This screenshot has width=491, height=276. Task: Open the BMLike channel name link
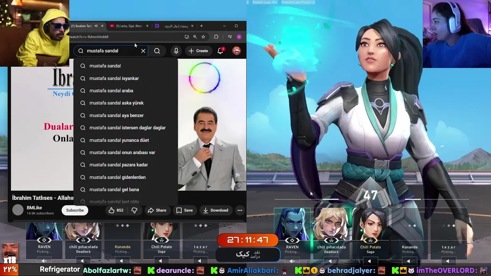click(x=34, y=208)
